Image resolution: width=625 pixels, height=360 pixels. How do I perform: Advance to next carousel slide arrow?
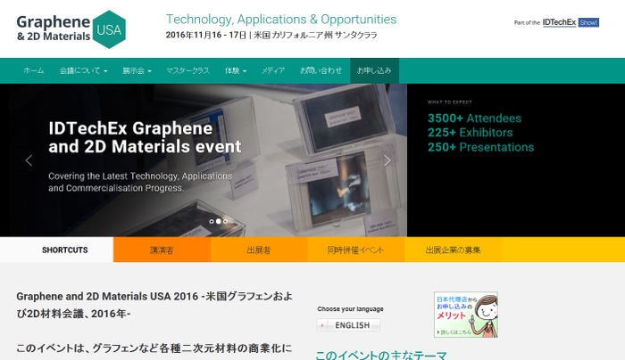click(387, 160)
